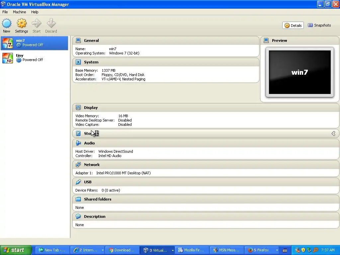Image resolution: width=340 pixels, height=255 pixels.
Task: Click the Description section heading
Action: [95, 216]
